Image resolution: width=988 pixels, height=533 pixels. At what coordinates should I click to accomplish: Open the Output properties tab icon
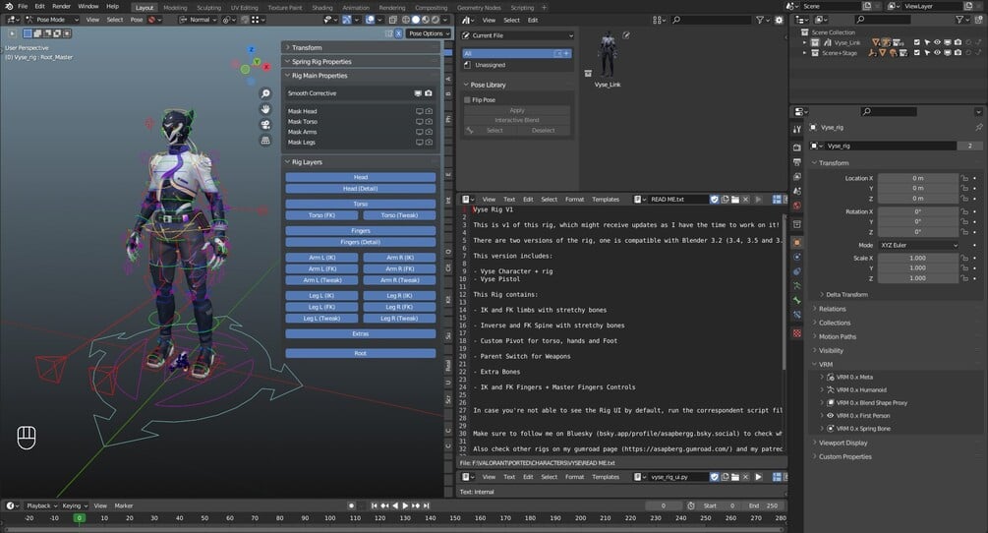(x=797, y=162)
